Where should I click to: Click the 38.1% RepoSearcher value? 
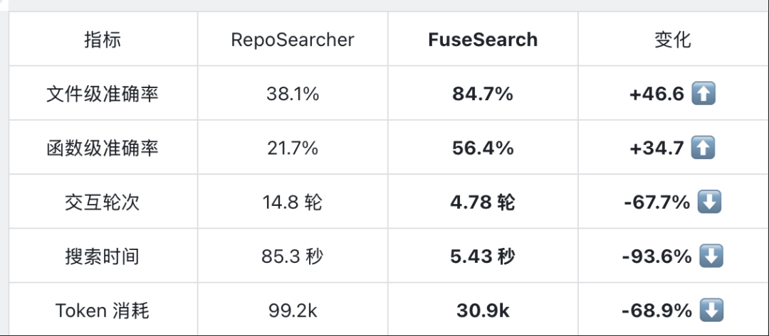coord(293,94)
